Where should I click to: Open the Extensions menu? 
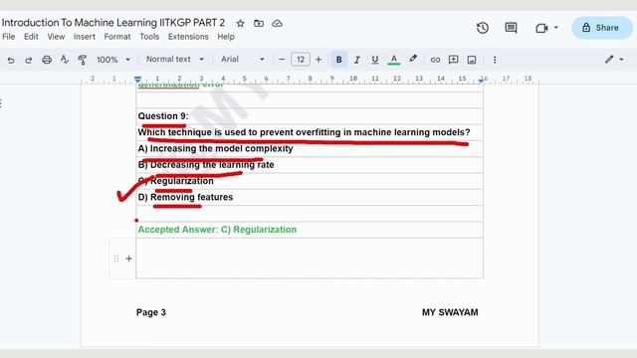pos(188,37)
